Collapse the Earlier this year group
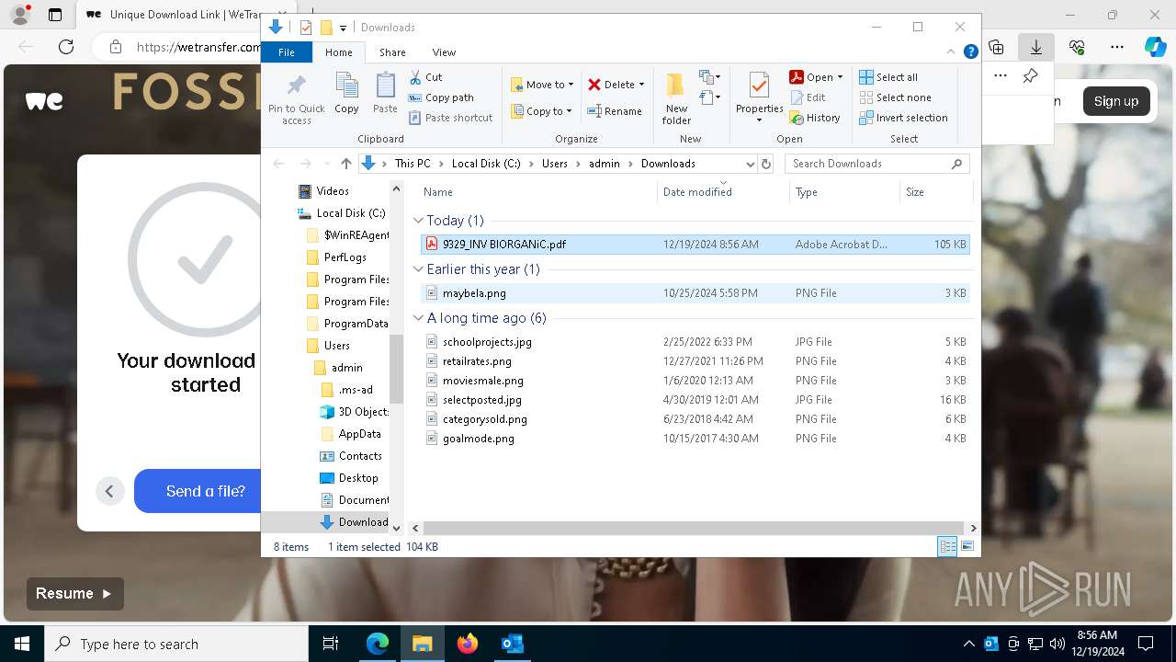This screenshot has width=1176, height=662. tap(418, 269)
